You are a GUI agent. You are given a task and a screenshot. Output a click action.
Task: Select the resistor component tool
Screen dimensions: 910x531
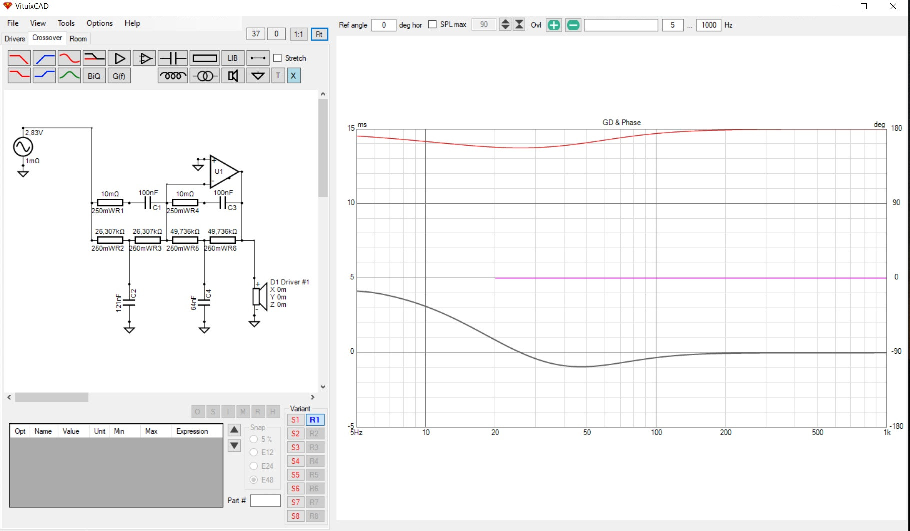205,58
